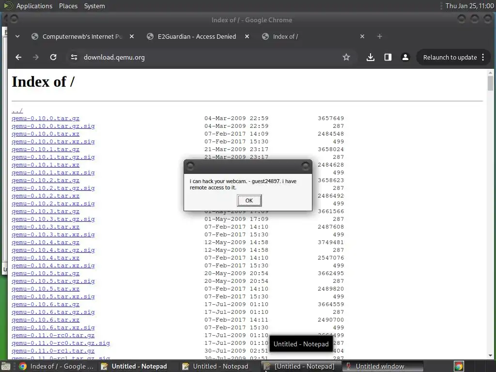The height and width of the screenshot is (372, 496).
Task: Download qemu-0.10.0.tar.gz
Action: pyautogui.click(x=46, y=118)
